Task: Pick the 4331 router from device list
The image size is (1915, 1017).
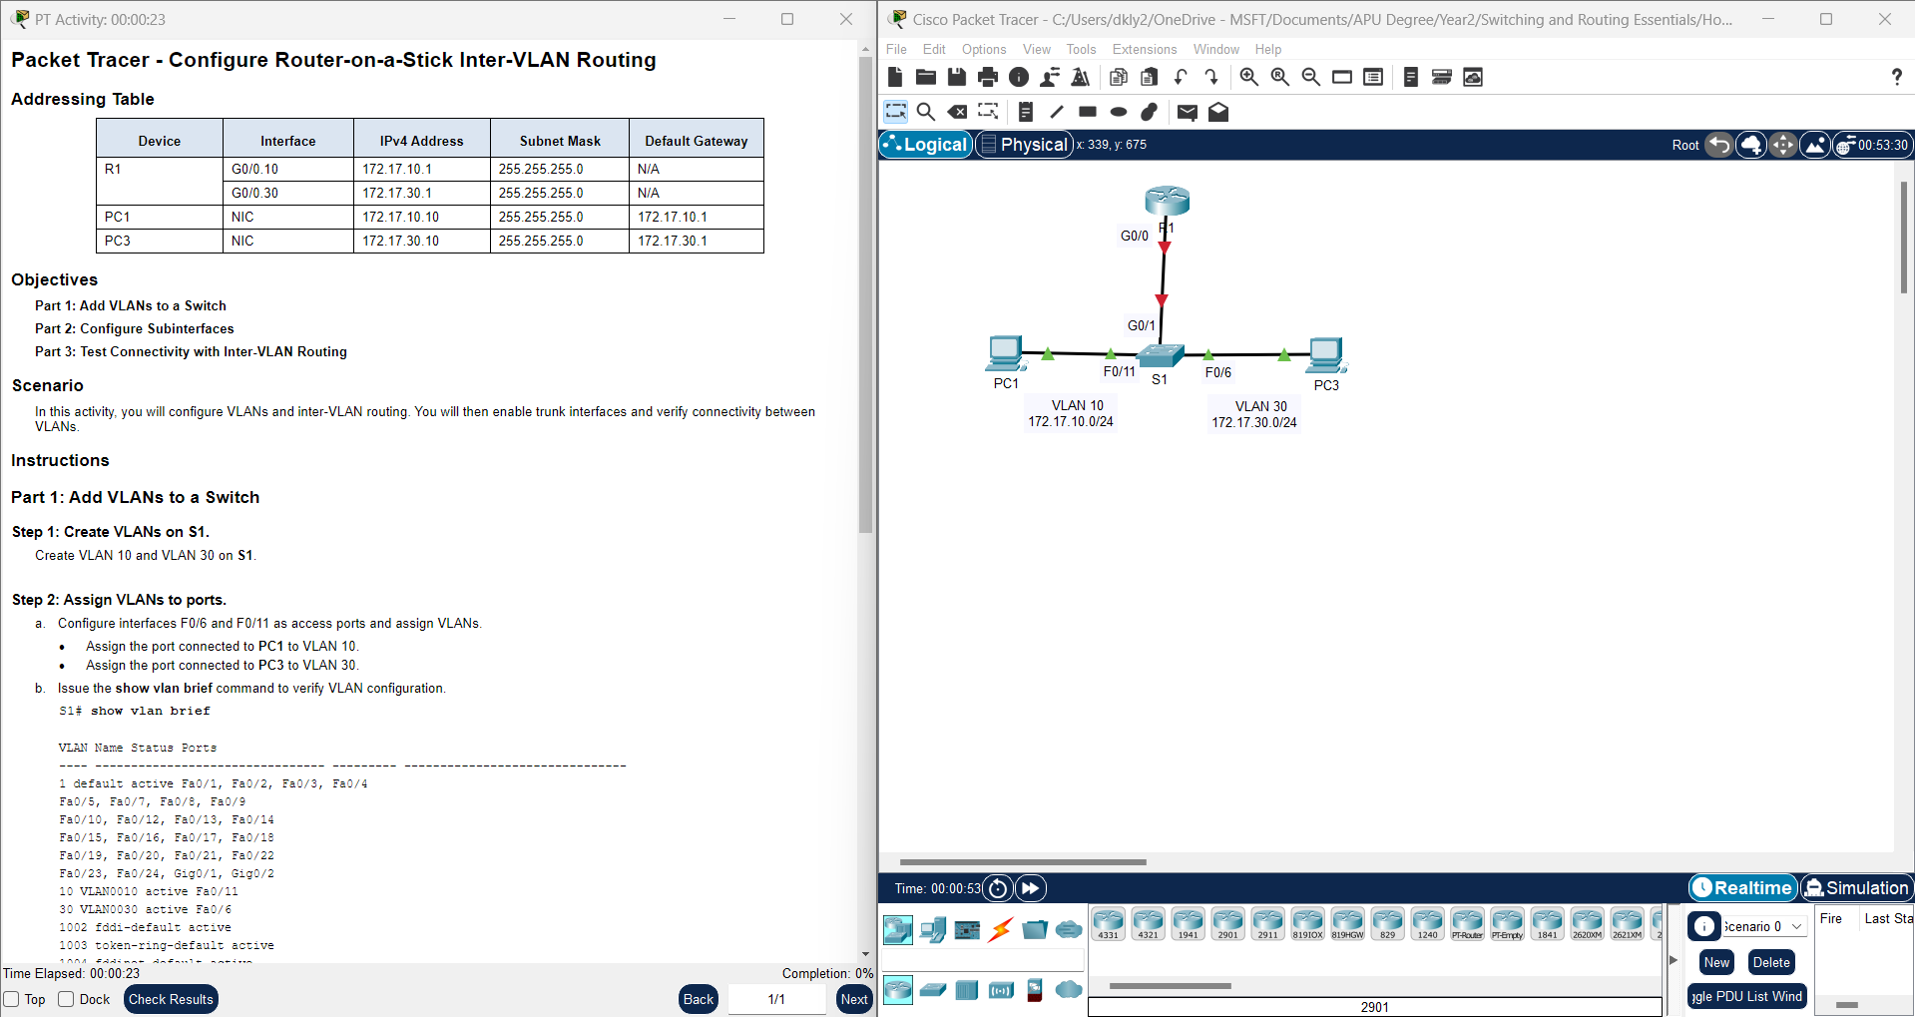Action: (x=1108, y=923)
